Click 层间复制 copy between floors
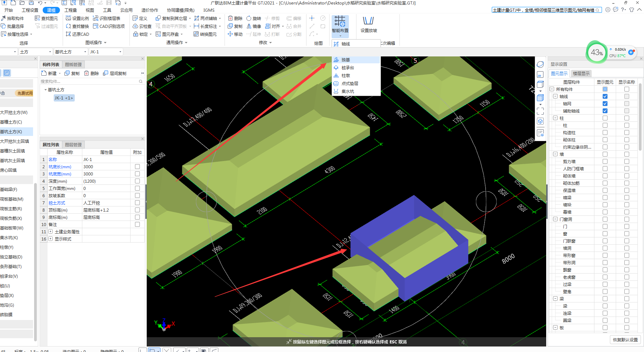Image resolution: width=644 pixels, height=352 pixels. point(115,73)
